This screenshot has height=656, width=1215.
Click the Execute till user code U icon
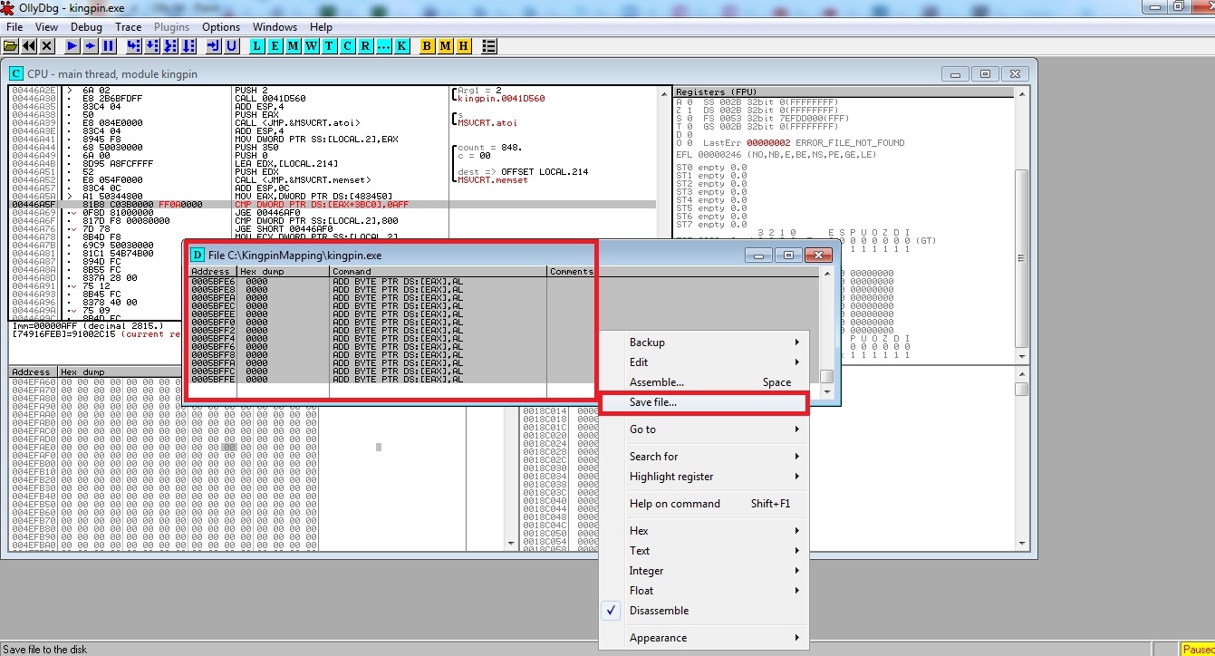click(x=232, y=45)
